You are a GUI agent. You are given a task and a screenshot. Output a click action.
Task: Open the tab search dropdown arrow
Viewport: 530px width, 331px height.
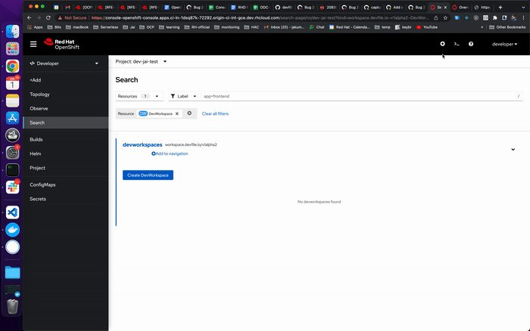(523, 7)
